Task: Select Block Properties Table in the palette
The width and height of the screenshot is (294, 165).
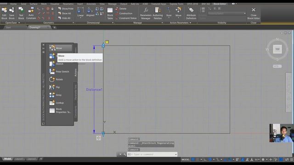Action: pos(60,110)
